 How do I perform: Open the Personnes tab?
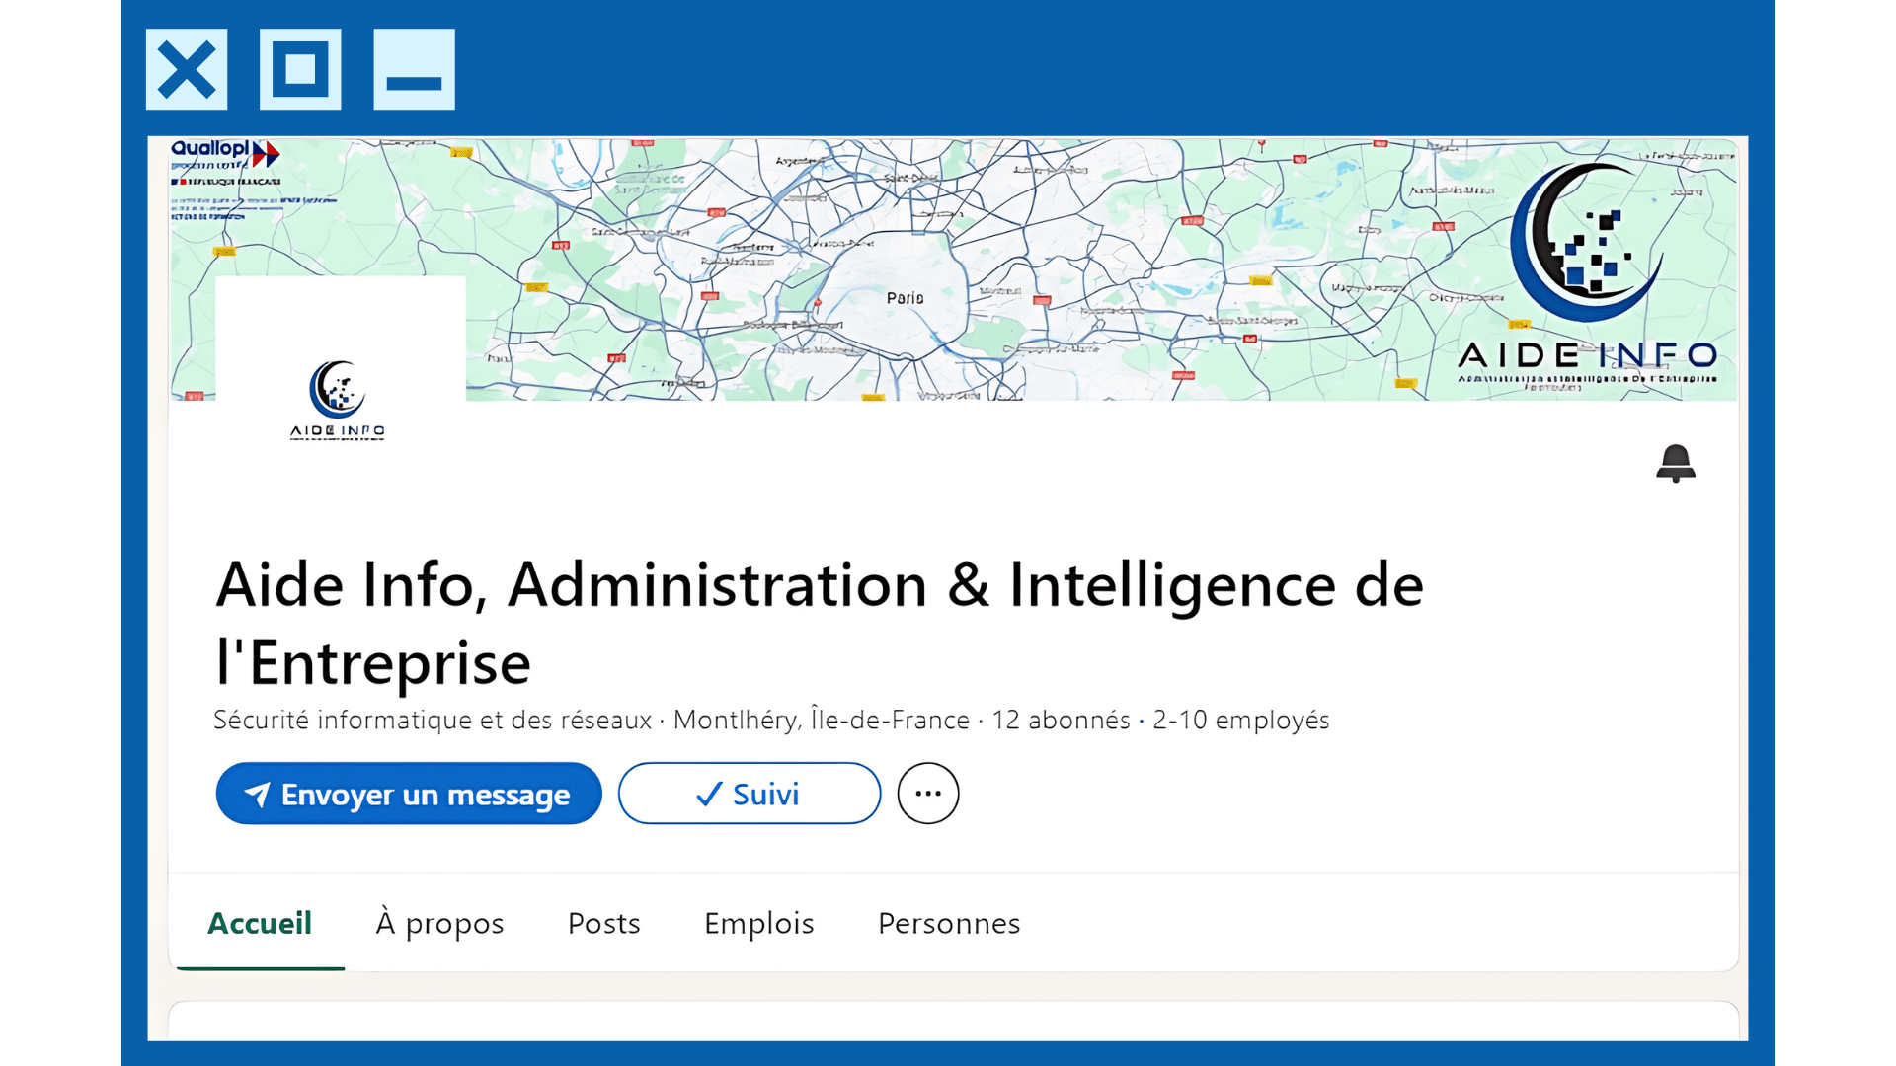949,923
